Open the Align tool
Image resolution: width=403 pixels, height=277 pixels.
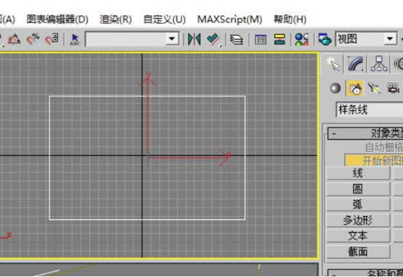(213, 39)
